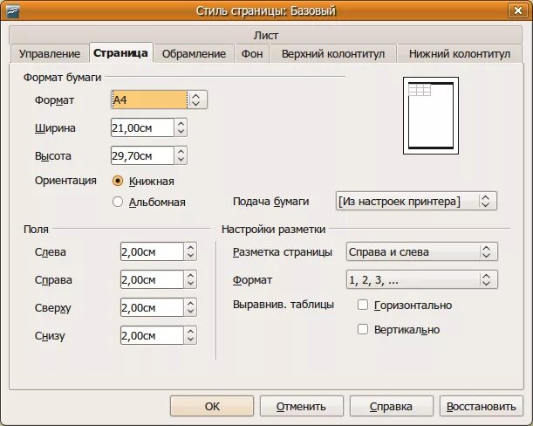Click the application icon in title bar
The width and height of the screenshot is (533, 426).
click(x=13, y=10)
